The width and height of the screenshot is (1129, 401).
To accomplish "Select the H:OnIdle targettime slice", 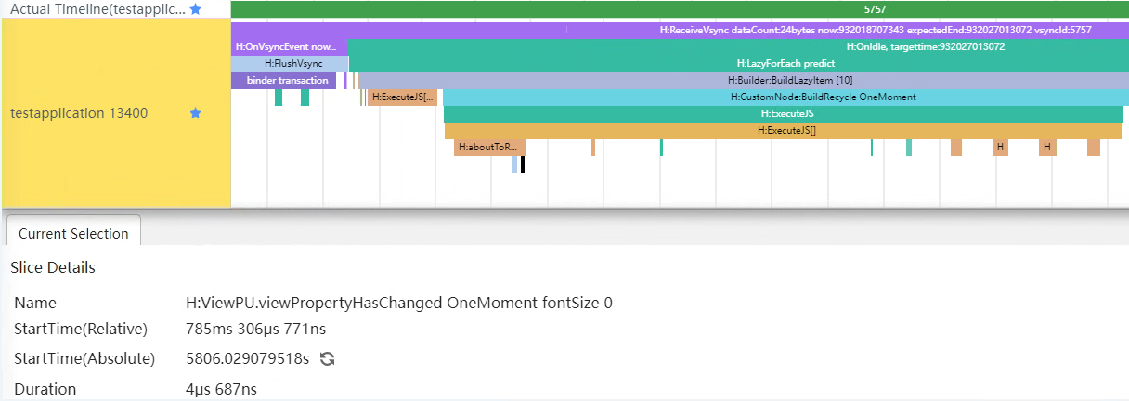I will click(738, 46).
